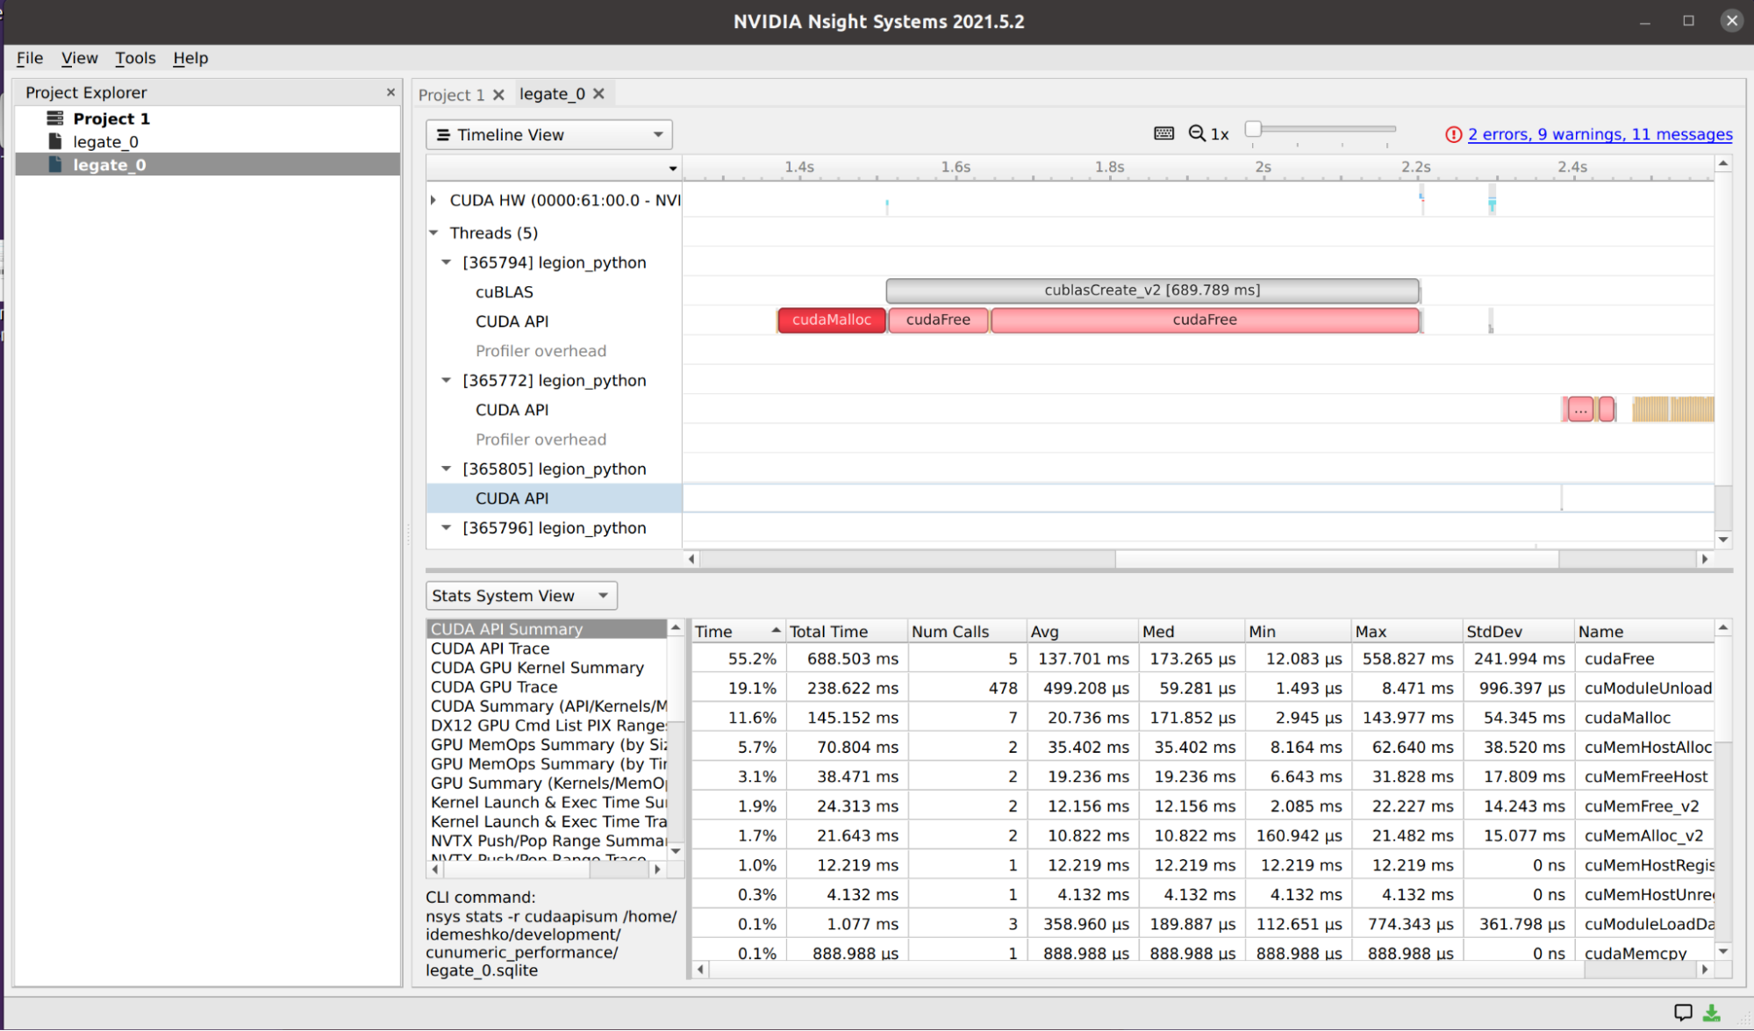The width and height of the screenshot is (1754, 1031).
Task: Maximize the Nsight Systems window
Action: click(1688, 20)
